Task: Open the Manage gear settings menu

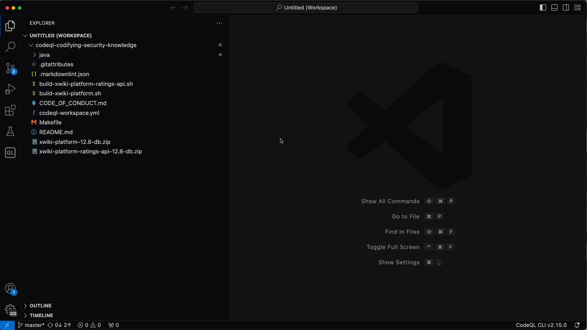Action: [x=10, y=309]
